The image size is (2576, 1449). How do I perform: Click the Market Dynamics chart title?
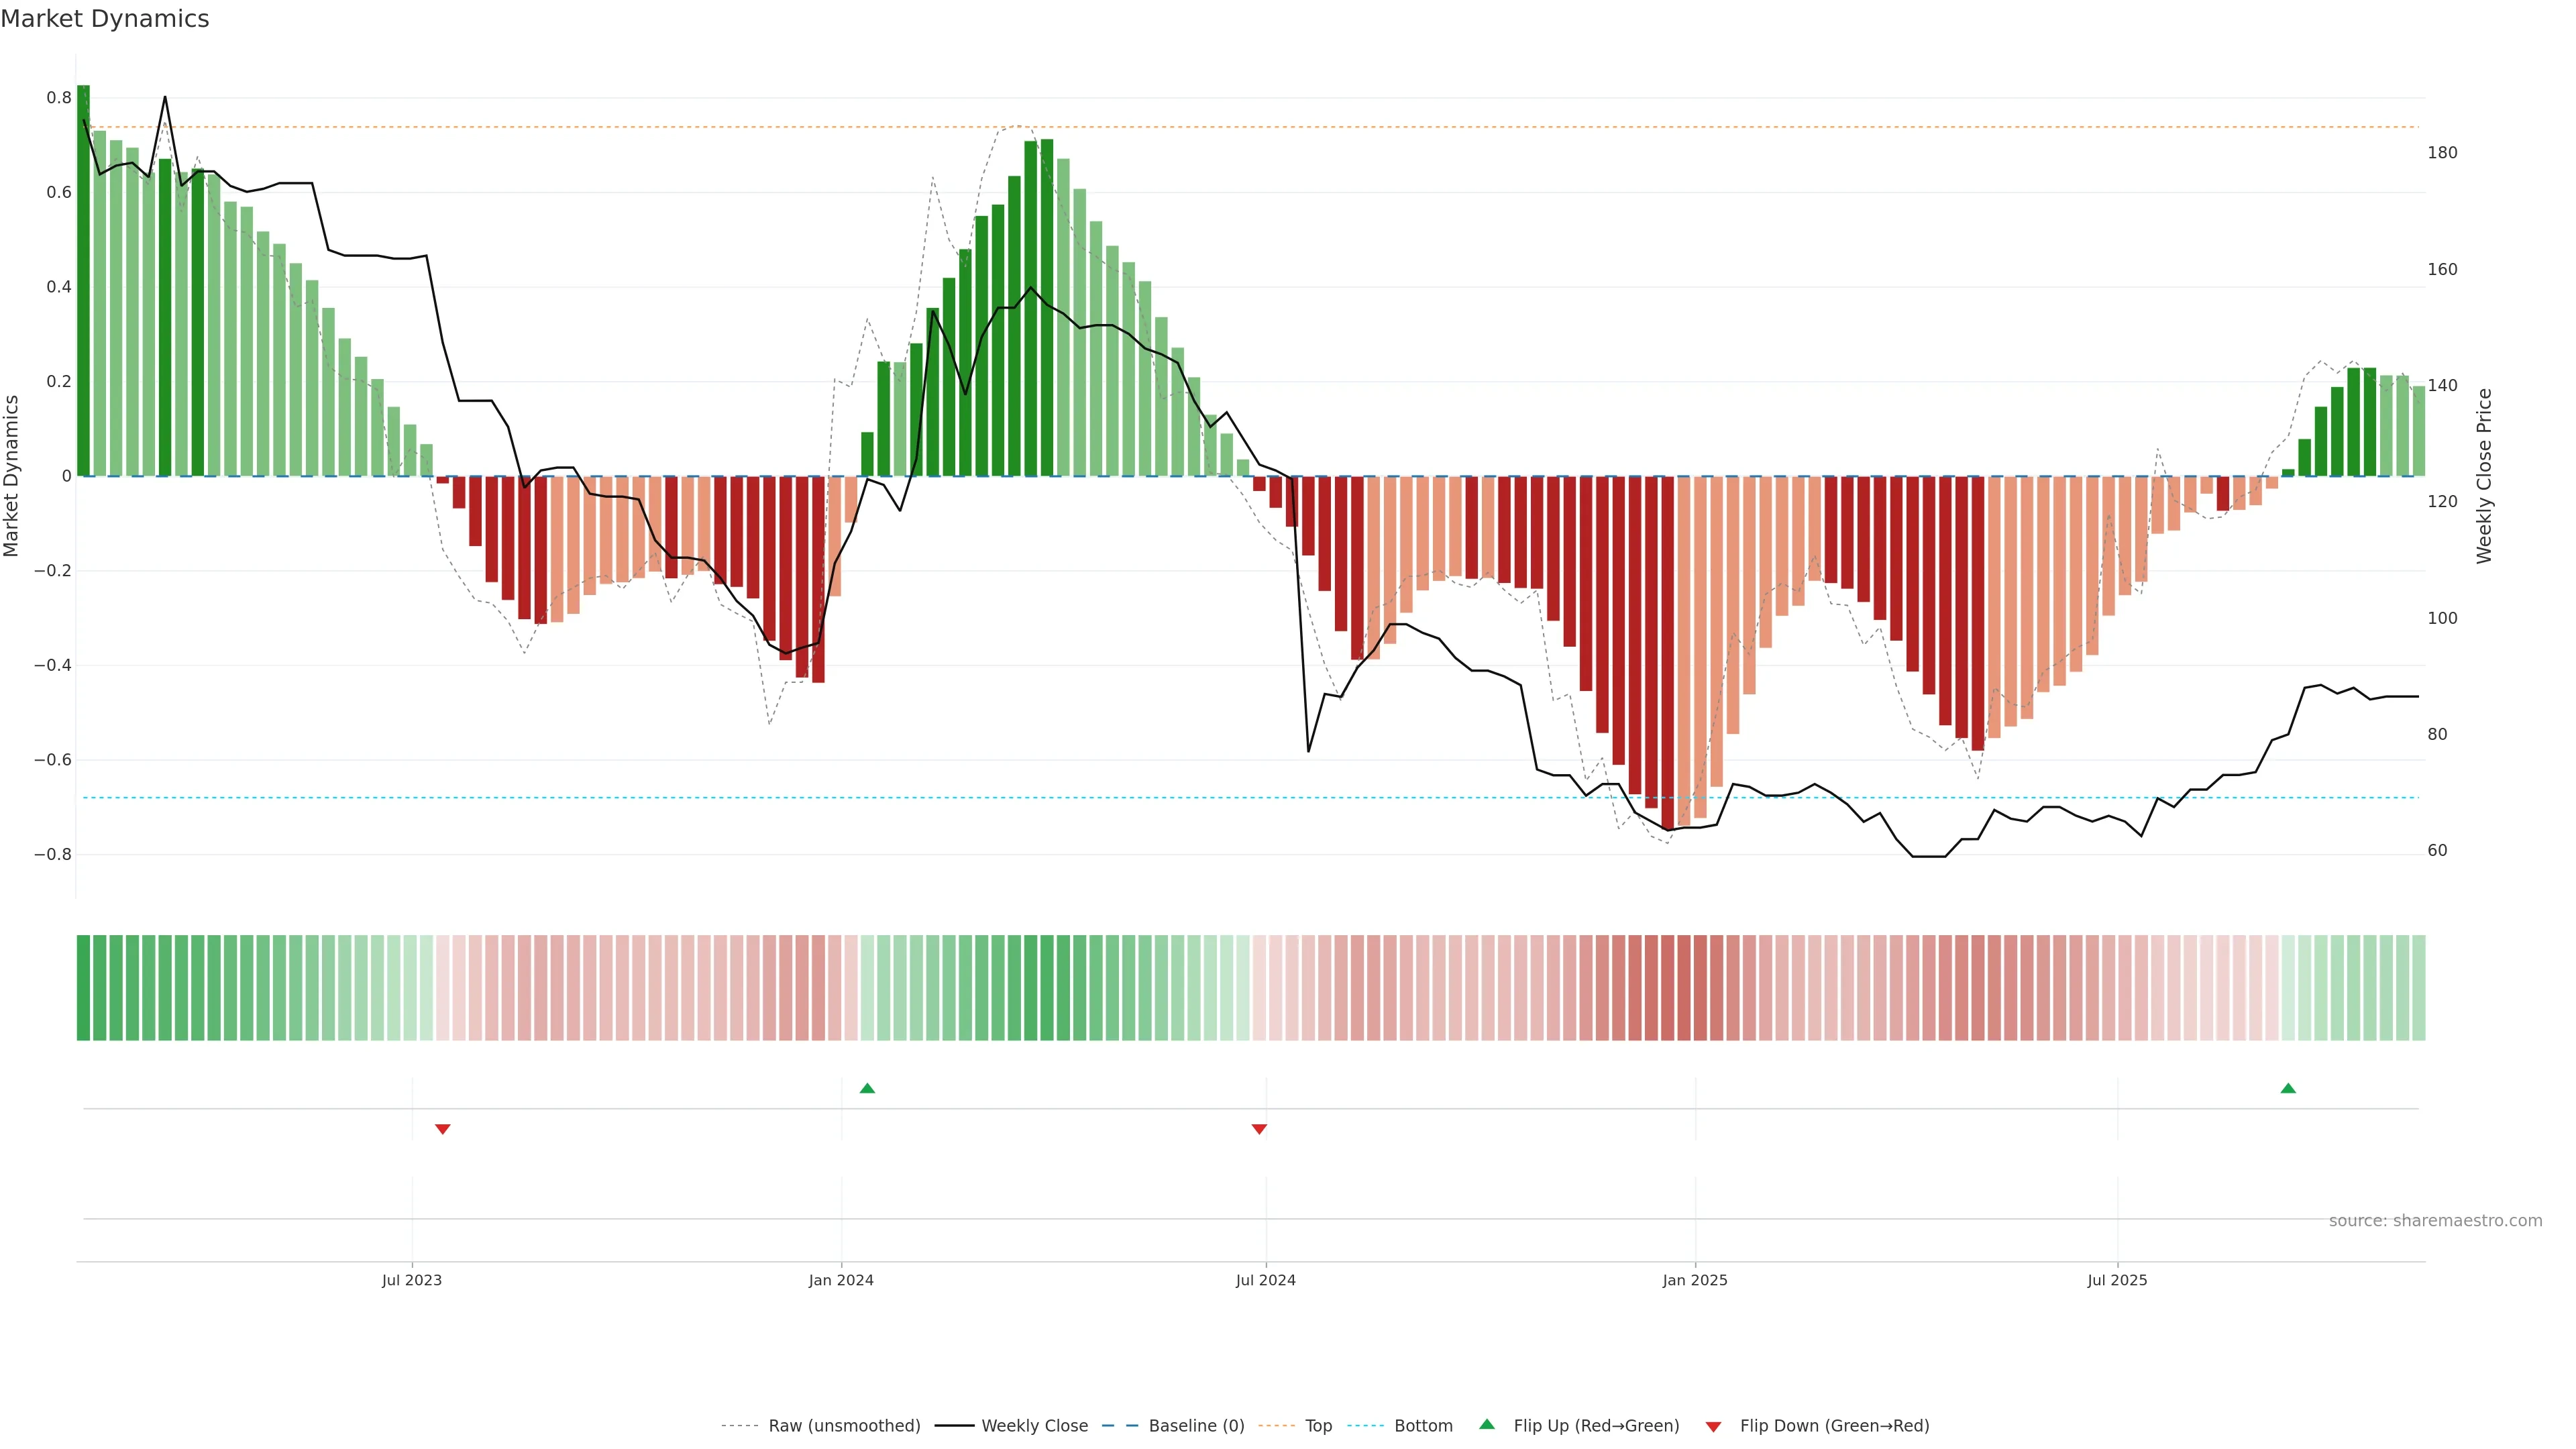click(x=105, y=19)
